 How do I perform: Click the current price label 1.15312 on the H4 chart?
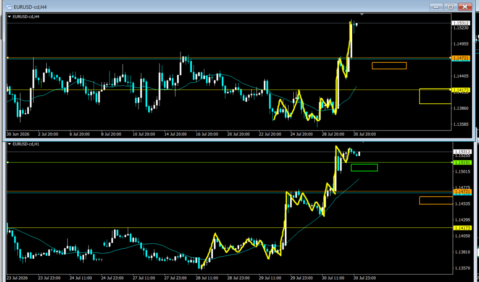(461, 23)
